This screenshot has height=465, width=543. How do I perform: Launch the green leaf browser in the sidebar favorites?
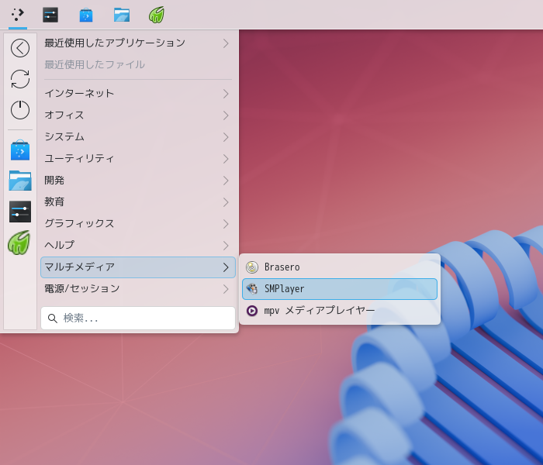[19, 243]
